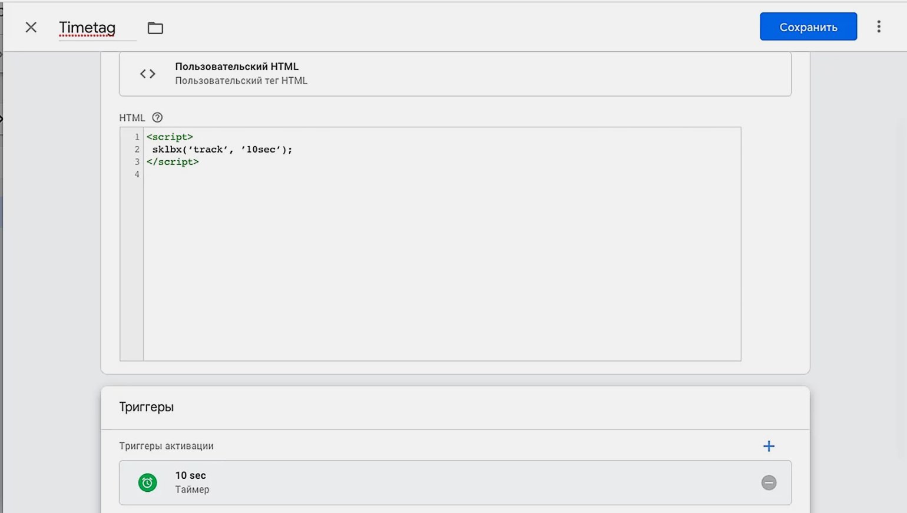Add a new activation trigger with plus

click(x=769, y=446)
